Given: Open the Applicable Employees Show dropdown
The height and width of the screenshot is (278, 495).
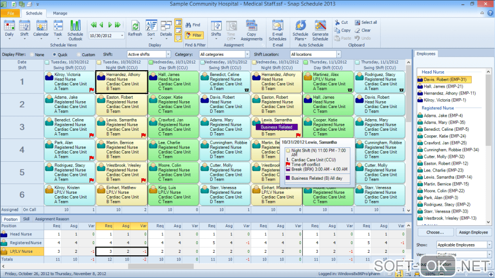Looking at the screenshot, I should 489,245.
